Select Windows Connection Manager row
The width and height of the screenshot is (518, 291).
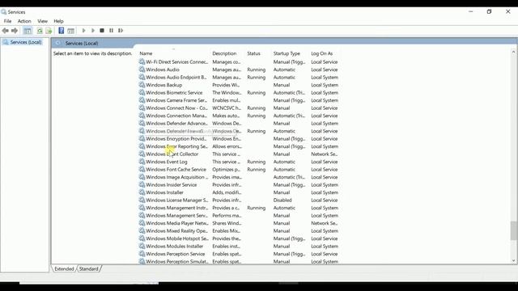[240, 116]
